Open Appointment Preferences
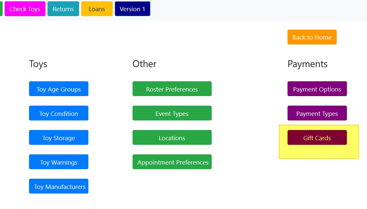 [x=172, y=162]
